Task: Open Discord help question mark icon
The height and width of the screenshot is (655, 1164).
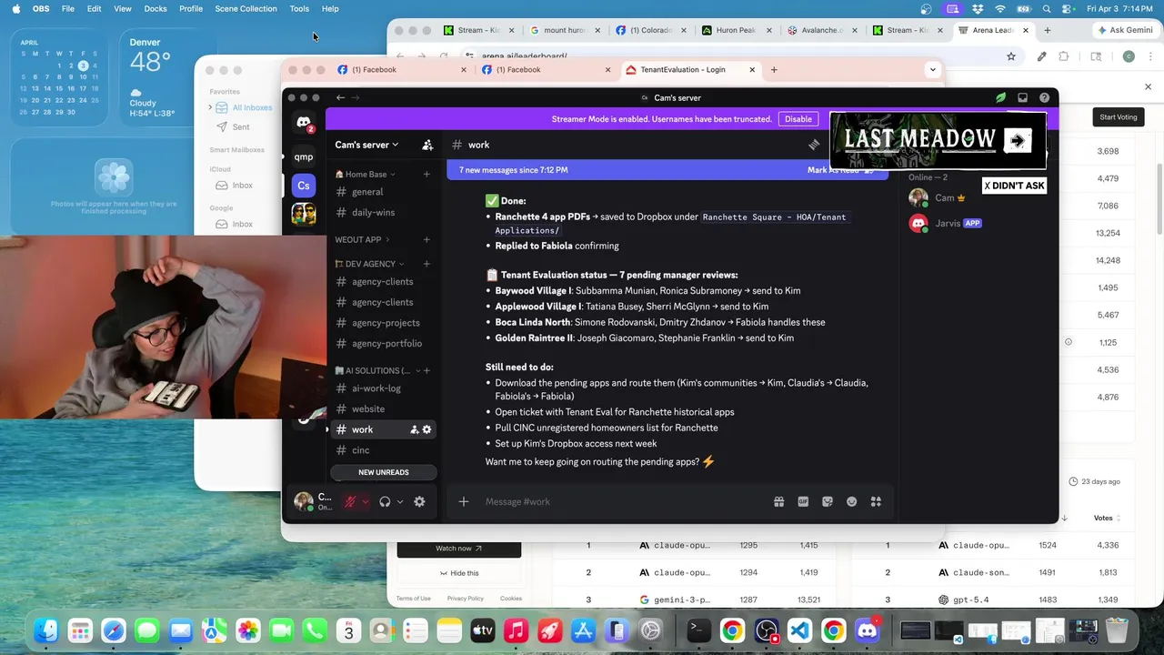Action: pyautogui.click(x=1044, y=97)
